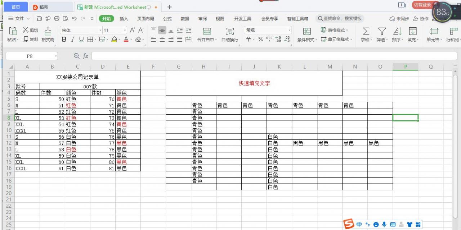Click the red font color button
461x230 pixels.
click(x=126, y=39)
